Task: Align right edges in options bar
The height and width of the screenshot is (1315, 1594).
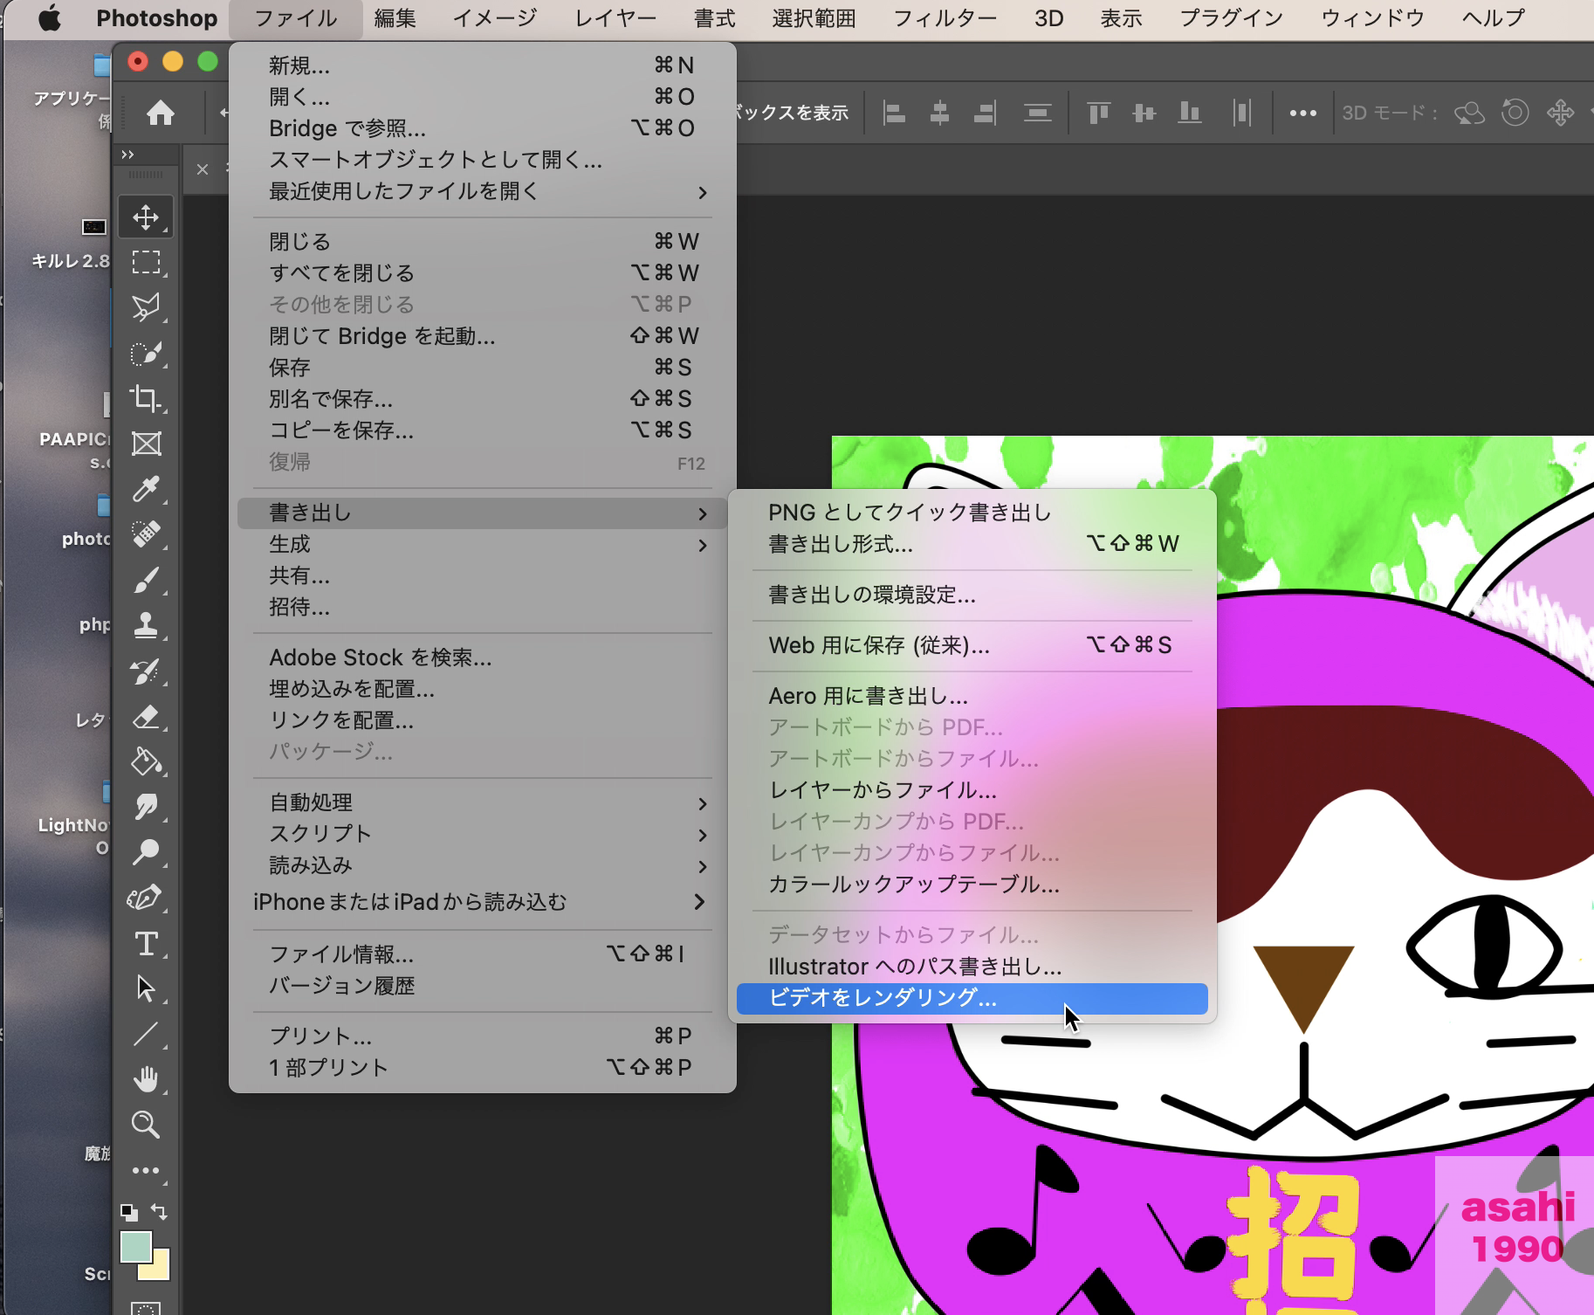Action: tap(986, 113)
